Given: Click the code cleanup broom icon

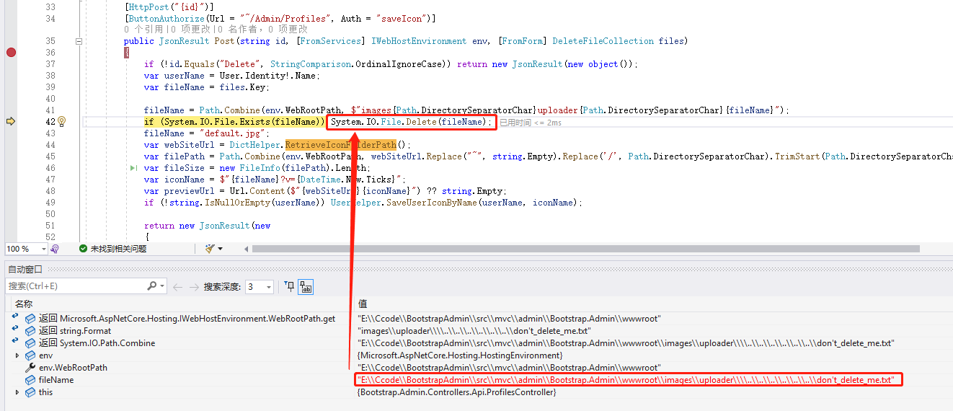Looking at the screenshot, I should [210, 249].
